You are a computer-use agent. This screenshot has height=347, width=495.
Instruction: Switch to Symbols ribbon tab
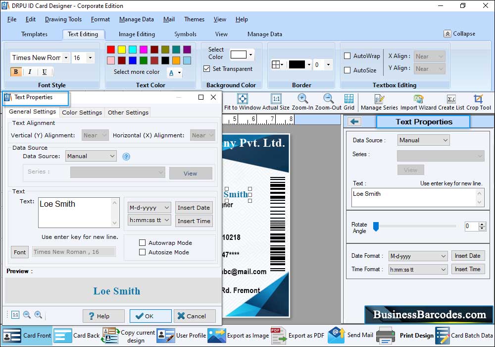click(185, 34)
